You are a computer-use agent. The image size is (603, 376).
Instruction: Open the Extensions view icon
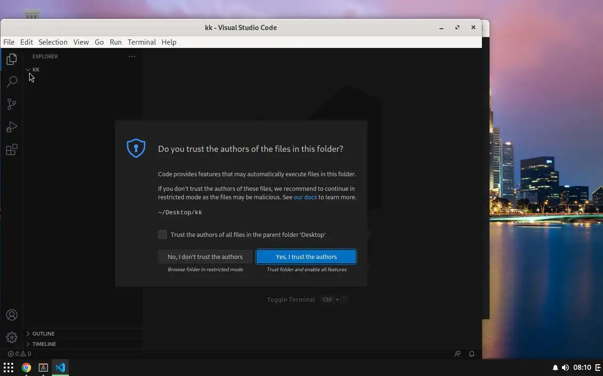click(12, 149)
